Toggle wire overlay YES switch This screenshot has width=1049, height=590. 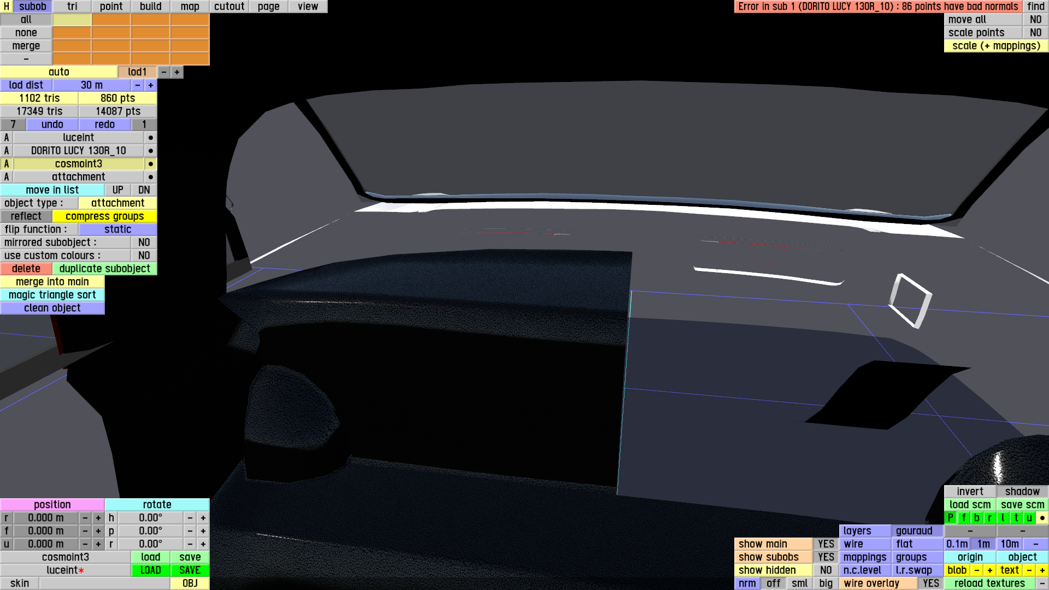click(930, 583)
